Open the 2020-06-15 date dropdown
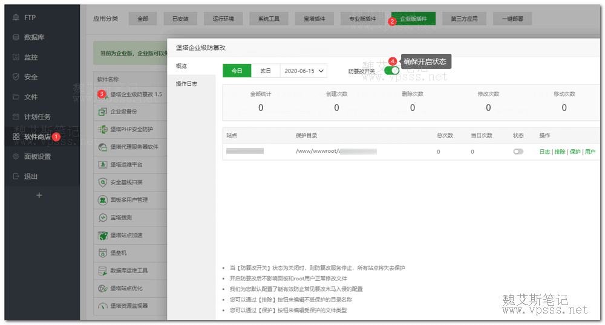605x325 pixels. point(304,71)
